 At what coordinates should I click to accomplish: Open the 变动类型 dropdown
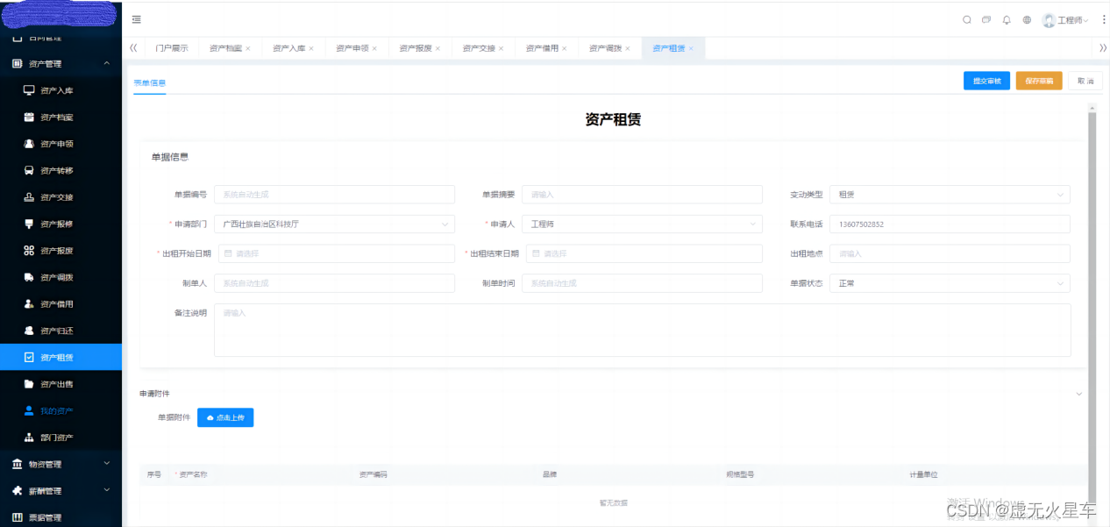coord(950,195)
